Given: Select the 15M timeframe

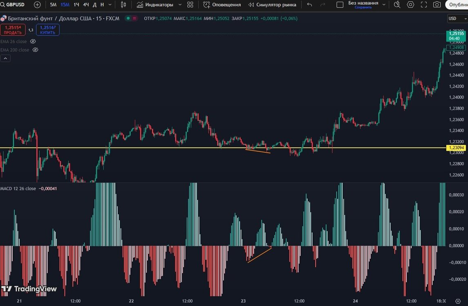Looking at the screenshot, I should click(x=65, y=5).
